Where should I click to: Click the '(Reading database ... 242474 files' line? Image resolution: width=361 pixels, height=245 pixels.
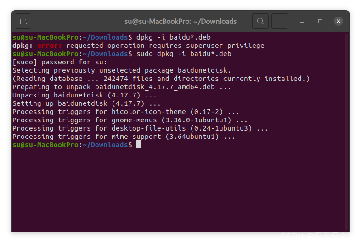click(161, 79)
